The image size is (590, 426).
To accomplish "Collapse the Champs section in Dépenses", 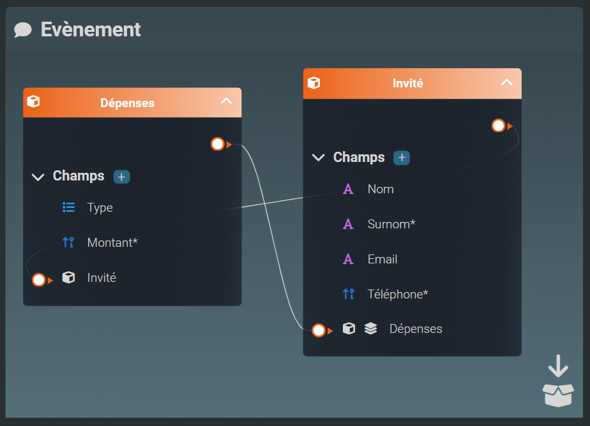I will (38, 177).
